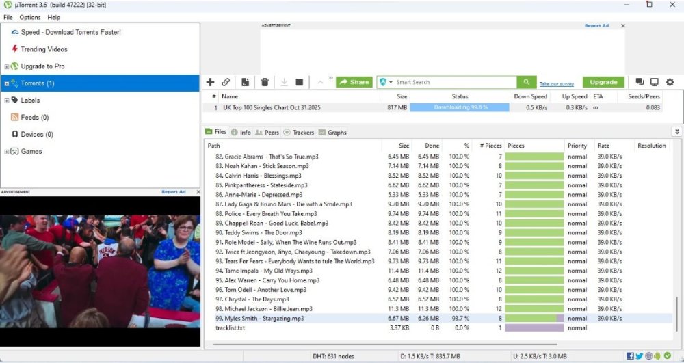Open Preferences via the gear icon
Screen dimensions: 684x363
tap(670, 82)
